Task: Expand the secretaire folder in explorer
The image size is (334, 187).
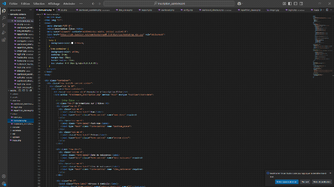Action: [17, 131]
